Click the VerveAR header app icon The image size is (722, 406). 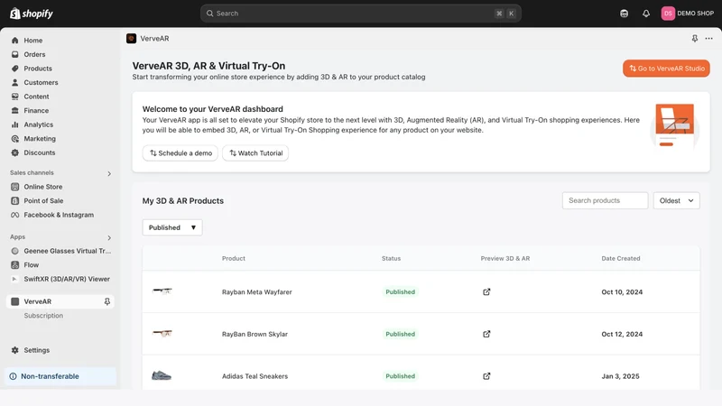point(131,39)
